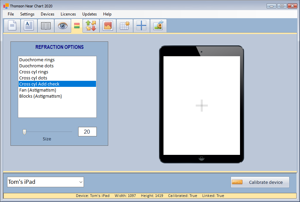This screenshot has width=300, height=202.
Task: Select the blue cross fixation icon
Action: (141, 26)
